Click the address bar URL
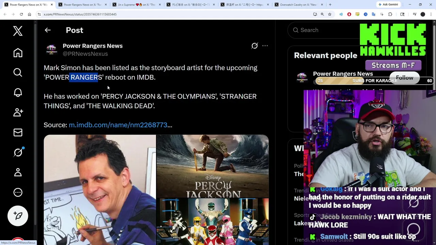This screenshot has height=245, width=436. (x=80, y=14)
